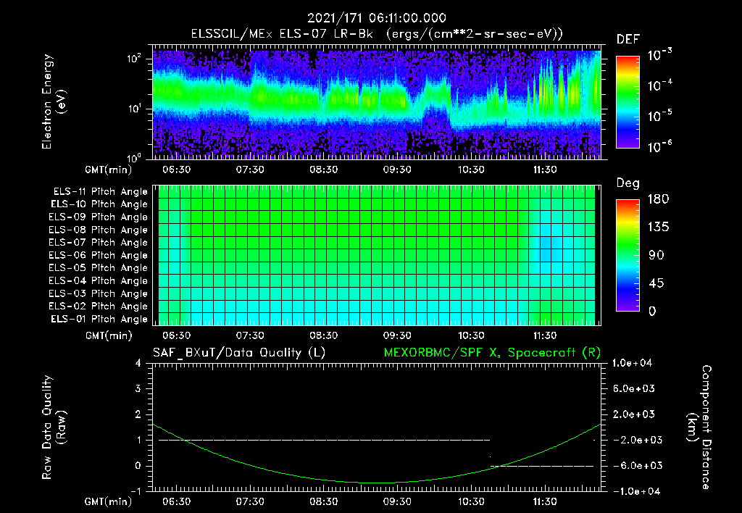Select the ELS-09 Pitch Angle row label

point(99,217)
